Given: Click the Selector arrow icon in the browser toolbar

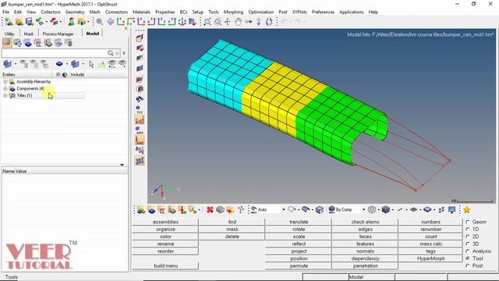Looking at the screenshot, I should pos(91,64).
